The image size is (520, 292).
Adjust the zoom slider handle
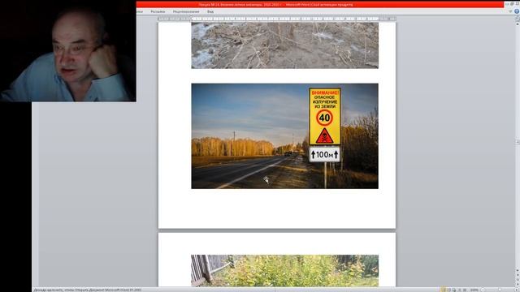tap(500, 290)
